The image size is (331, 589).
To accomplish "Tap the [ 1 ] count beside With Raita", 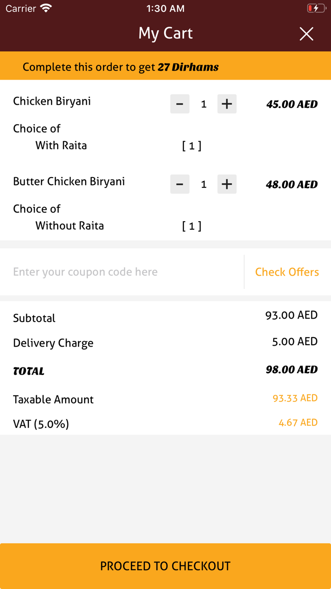I will click(x=192, y=145).
